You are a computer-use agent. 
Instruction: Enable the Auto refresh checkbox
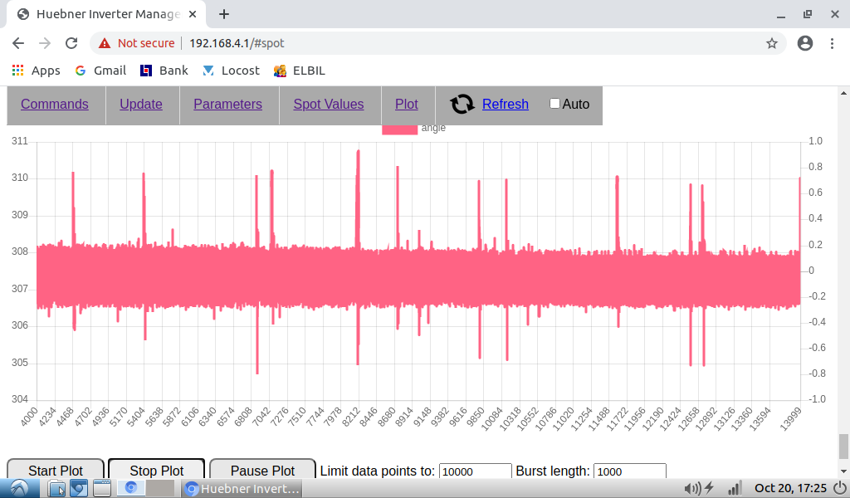coord(555,104)
